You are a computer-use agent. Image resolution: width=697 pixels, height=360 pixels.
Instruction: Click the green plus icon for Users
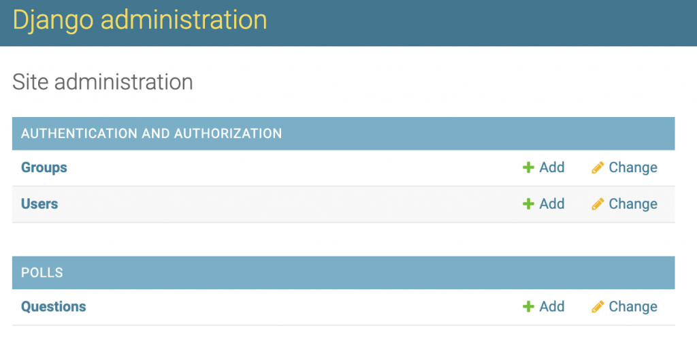(x=528, y=204)
